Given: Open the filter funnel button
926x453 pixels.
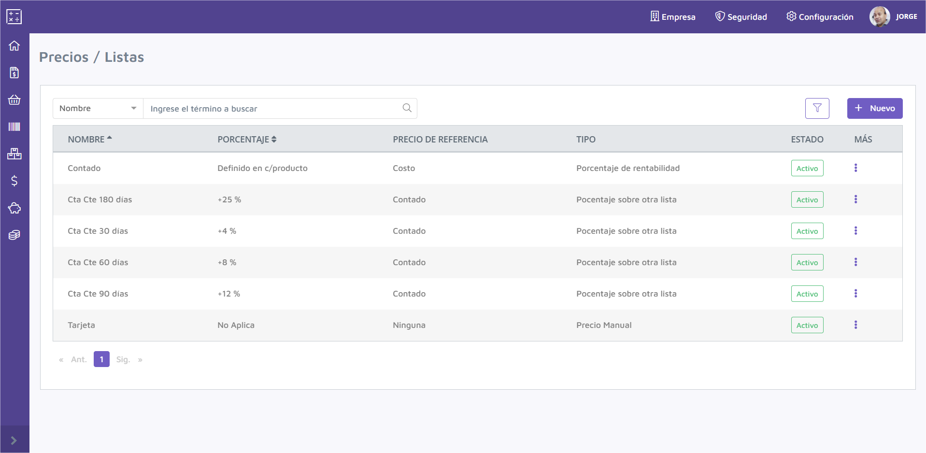Looking at the screenshot, I should (x=817, y=108).
